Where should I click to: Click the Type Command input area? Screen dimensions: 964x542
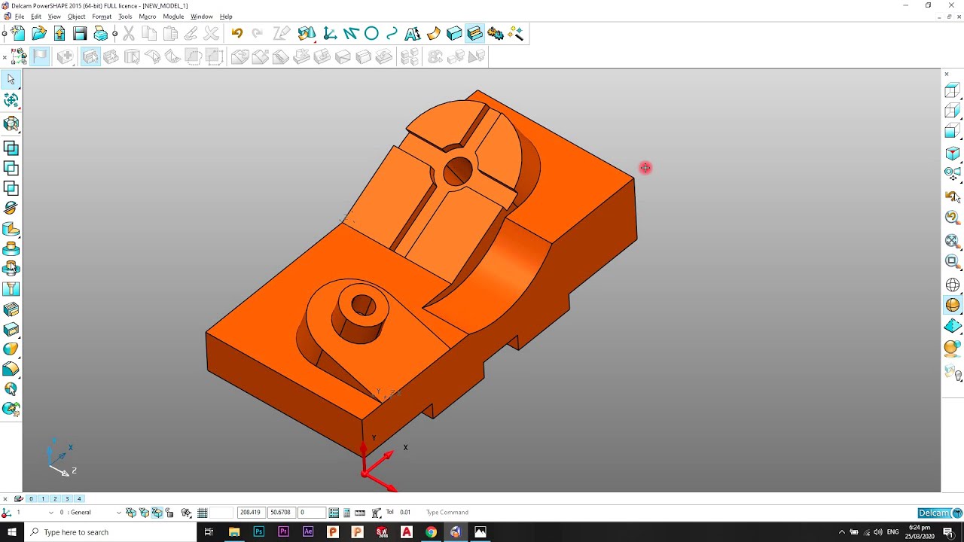[x=447, y=513]
